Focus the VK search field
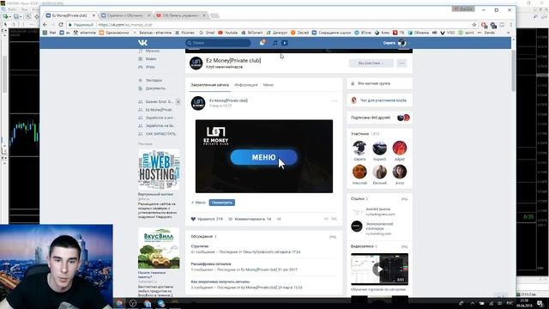The height and width of the screenshot is (309, 549). click(x=218, y=43)
